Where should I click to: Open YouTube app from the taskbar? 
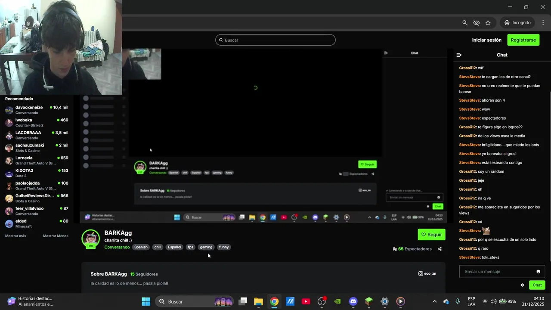click(306, 301)
